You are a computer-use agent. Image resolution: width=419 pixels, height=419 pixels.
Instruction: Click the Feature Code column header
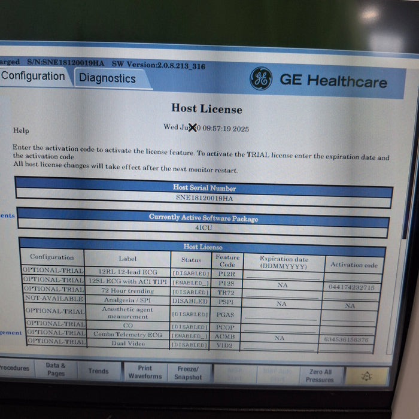click(x=227, y=261)
